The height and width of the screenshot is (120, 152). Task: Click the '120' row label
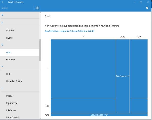point(47,106)
